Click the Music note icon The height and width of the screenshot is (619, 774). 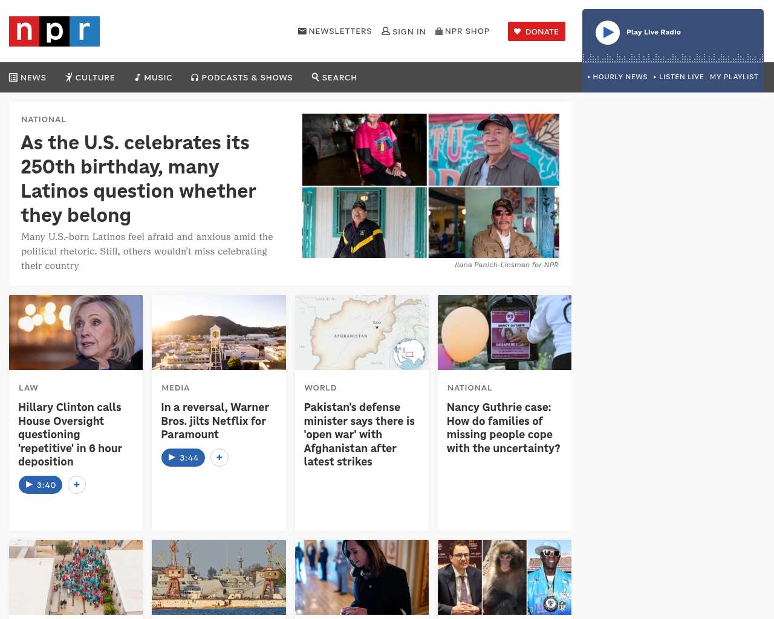[138, 77]
